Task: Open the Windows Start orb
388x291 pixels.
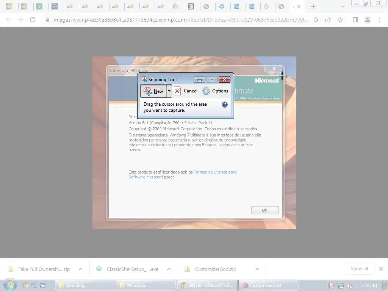Action: click(x=10, y=285)
